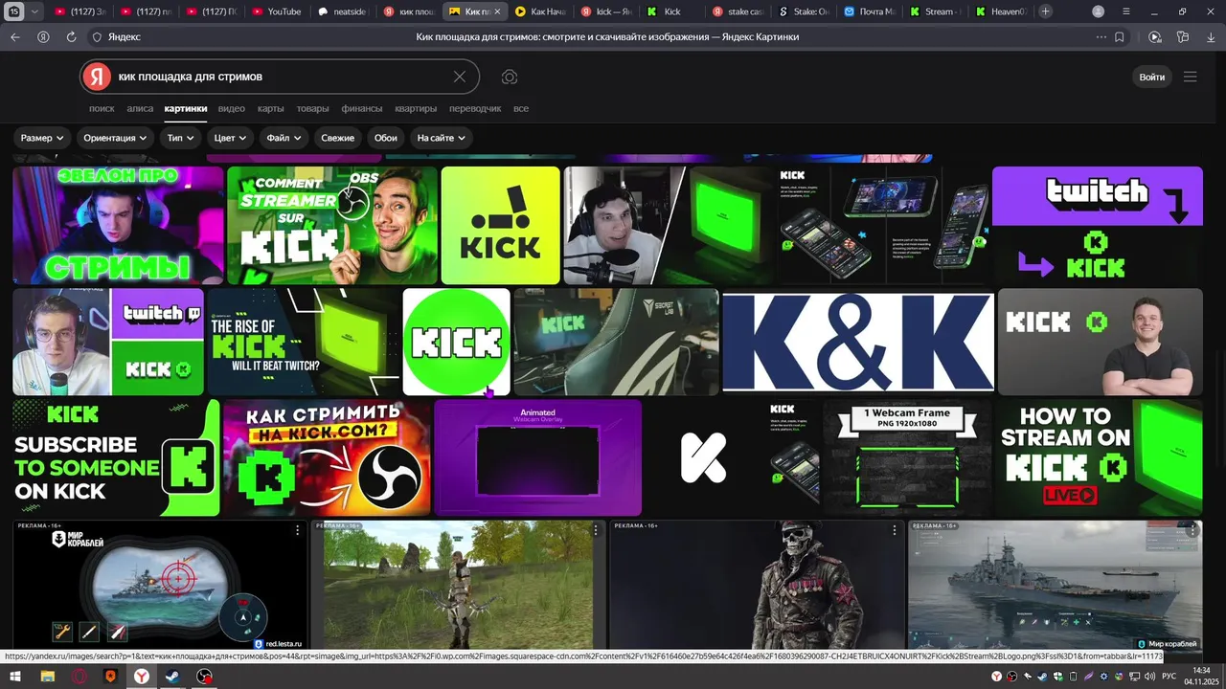Click the Yandex home icon in toolbar
Viewport: 1226px width, 689px height.
(43, 36)
